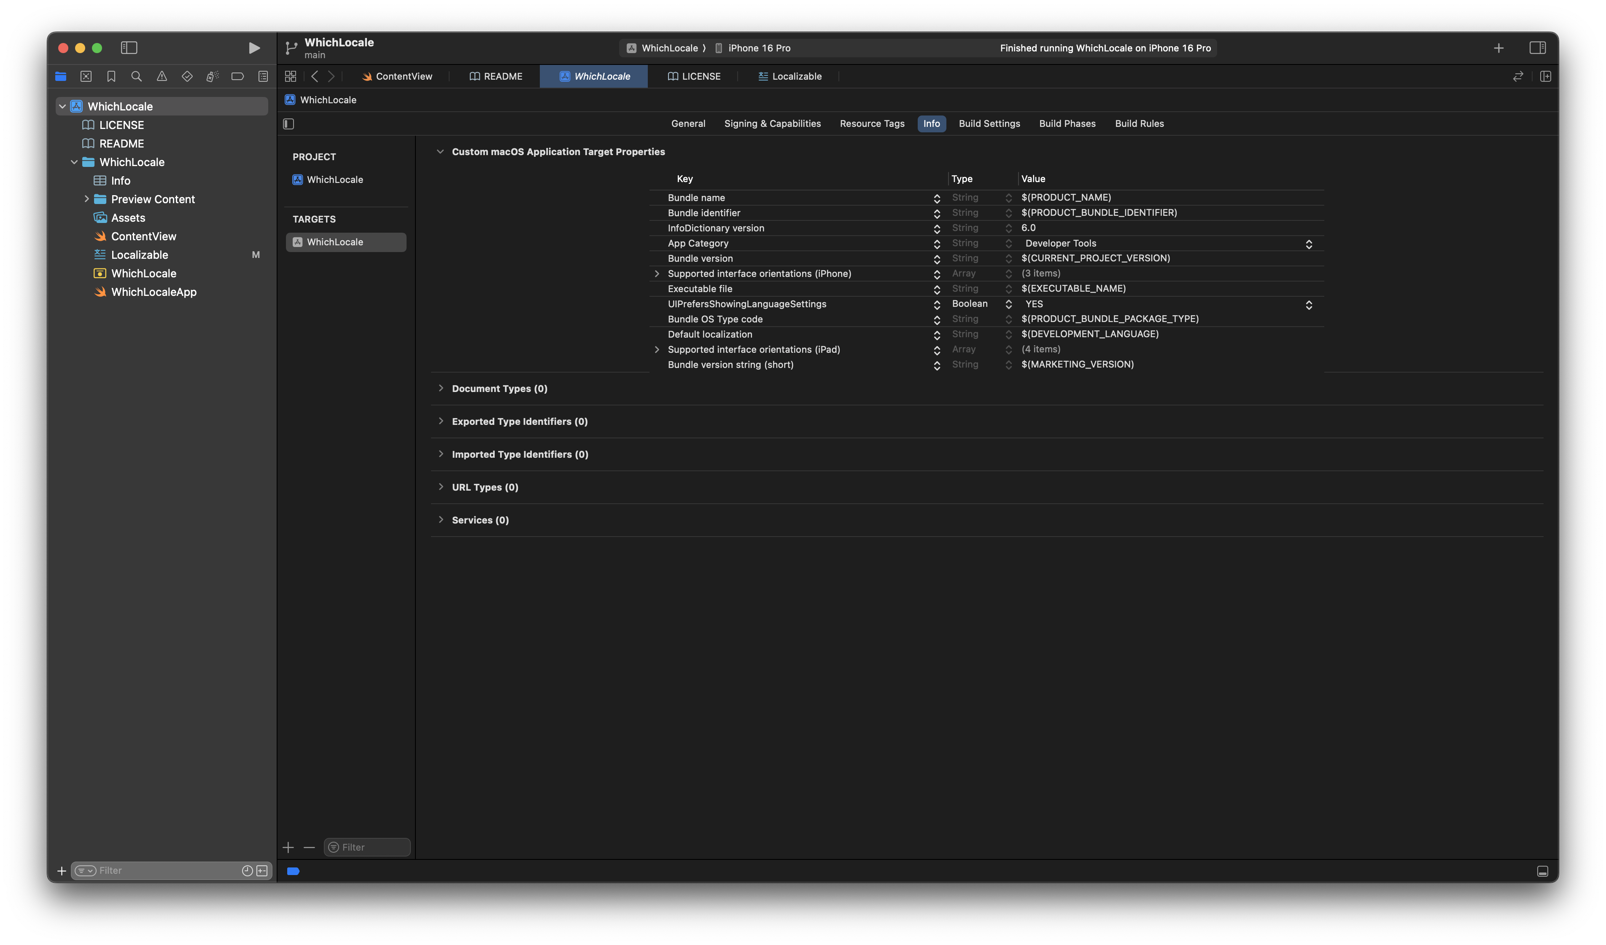Expand the Imported Type Identifiers section
Screen dimensions: 1606x945
(440, 454)
